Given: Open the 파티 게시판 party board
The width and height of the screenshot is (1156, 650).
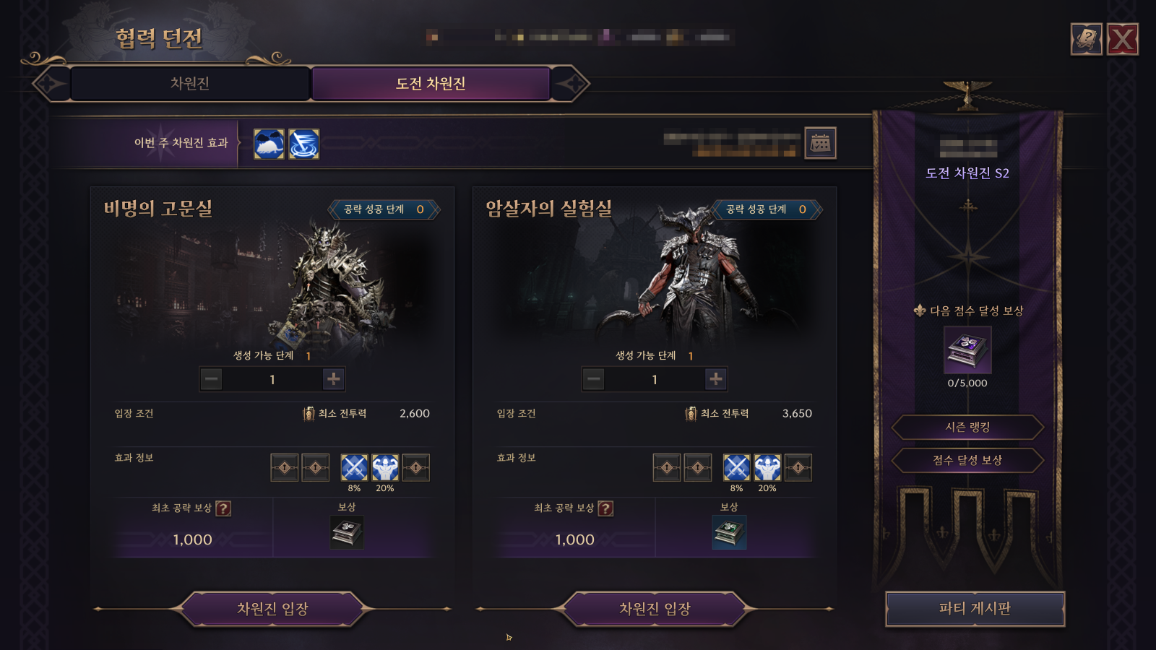Looking at the screenshot, I should click(975, 609).
